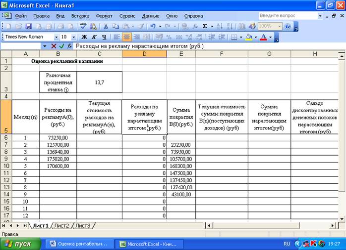Image resolution: width=346 pixels, height=250 pixels.
Task: Switch to the Лист2 sheet tab
Action: coord(61,226)
